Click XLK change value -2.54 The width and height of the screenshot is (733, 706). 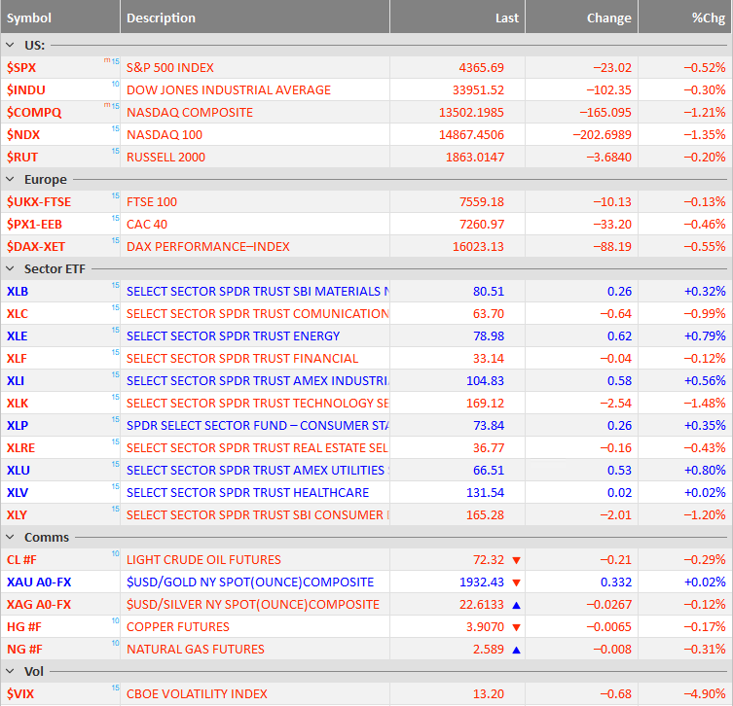click(615, 404)
